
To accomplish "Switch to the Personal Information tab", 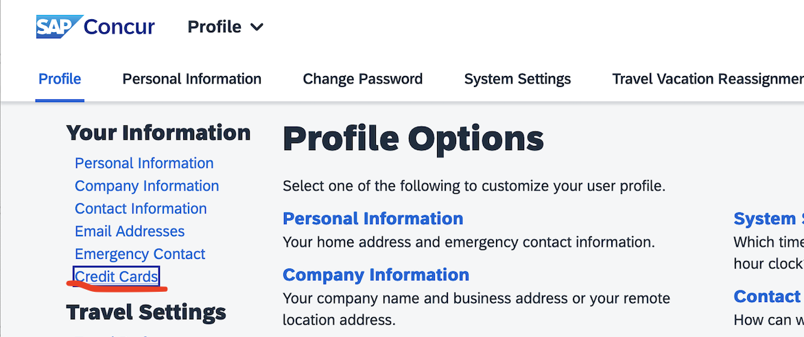I will [192, 79].
